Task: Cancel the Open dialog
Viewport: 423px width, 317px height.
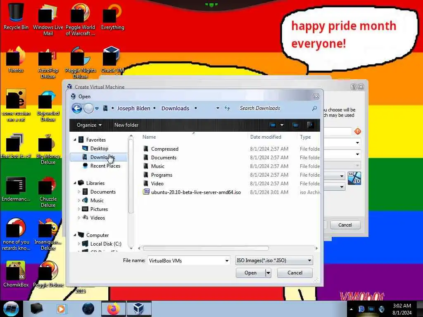Action: coord(295,273)
